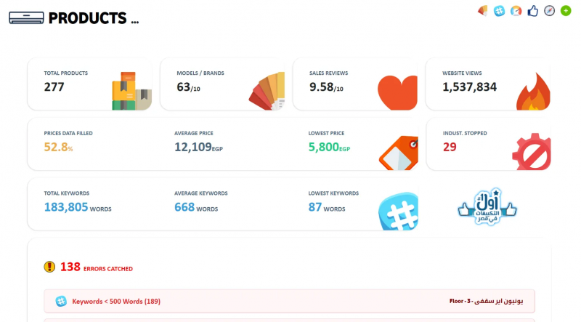This screenshot has height=322, width=581.
Task: Click the Arabic thumbs-up logo badge
Action: pos(487,206)
